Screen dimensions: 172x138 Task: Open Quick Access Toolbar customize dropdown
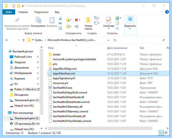23,6
